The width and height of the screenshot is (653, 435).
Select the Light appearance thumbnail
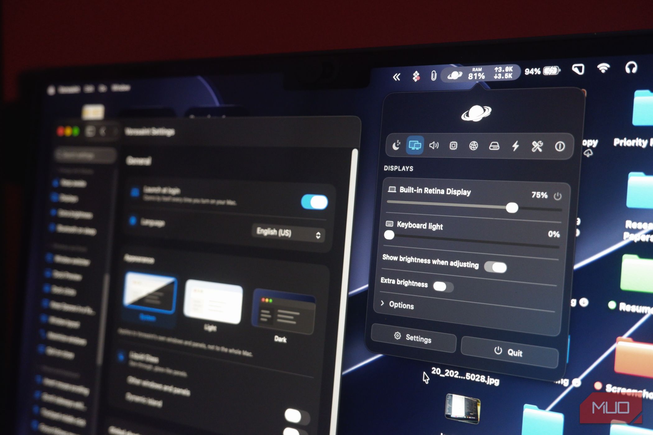(213, 301)
